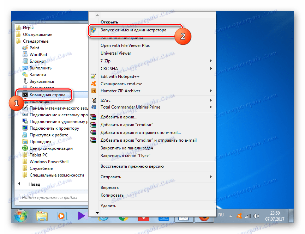Choose Закрепить на панели задач
The image size is (305, 234).
click(127, 148)
